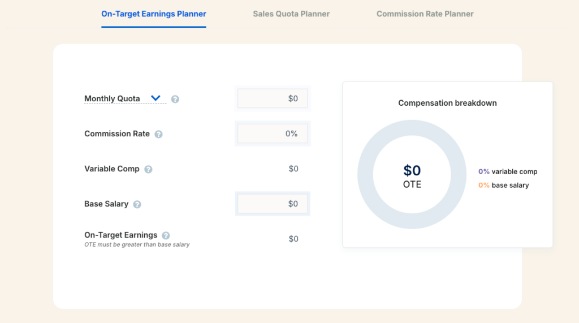Click the Monthly Quota amount input field
The image size is (579, 323).
273,98
